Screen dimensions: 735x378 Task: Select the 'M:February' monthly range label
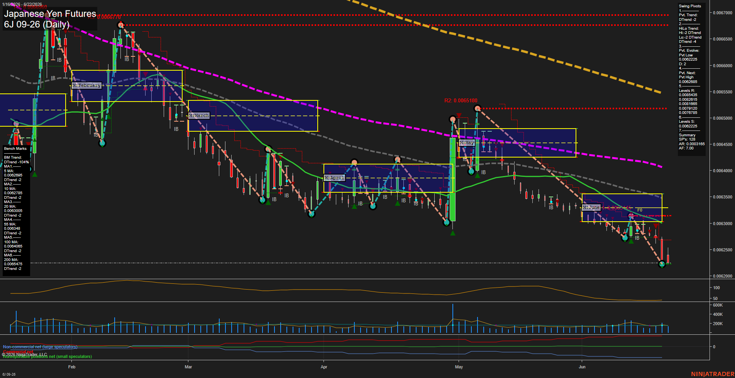click(86, 85)
